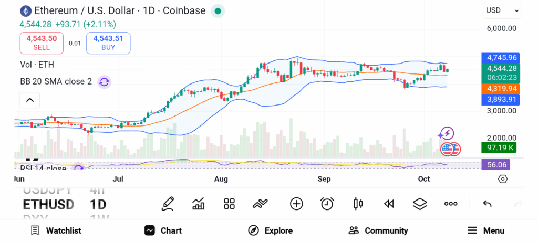Screen dimensions: 538x242
Task: Click the add plus circle icon
Action: coord(296,204)
